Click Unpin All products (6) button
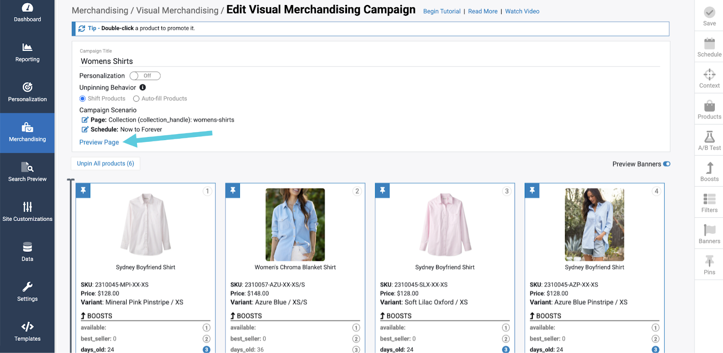The image size is (723, 353). pyautogui.click(x=105, y=164)
